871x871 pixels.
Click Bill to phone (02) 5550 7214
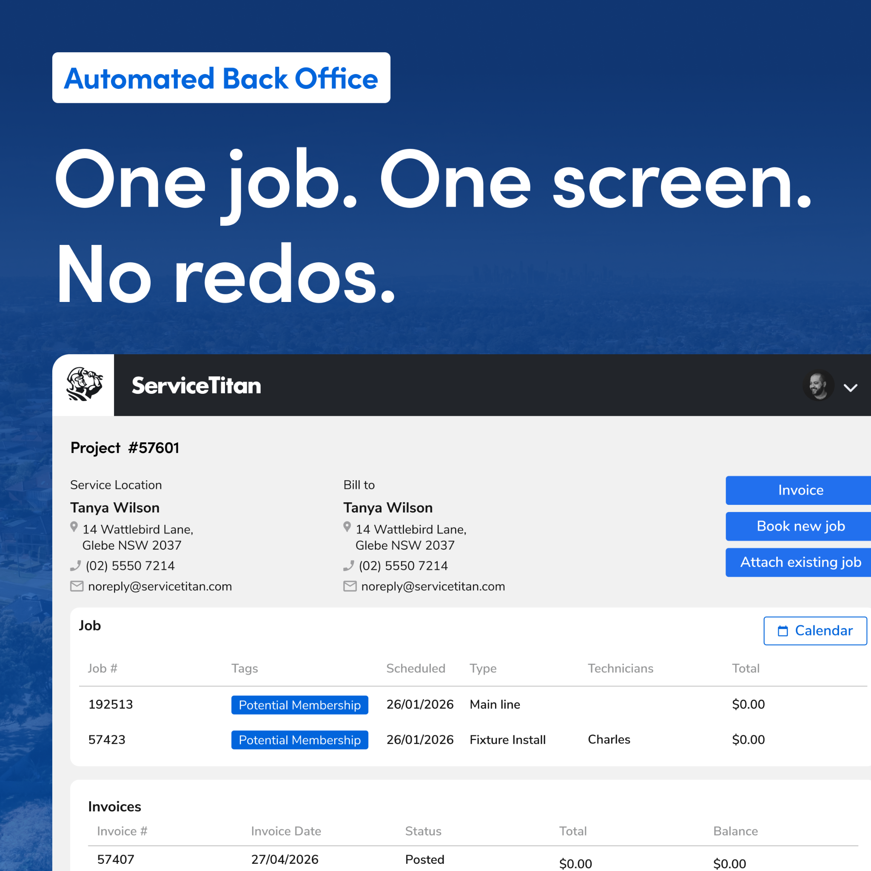pyautogui.click(x=404, y=565)
